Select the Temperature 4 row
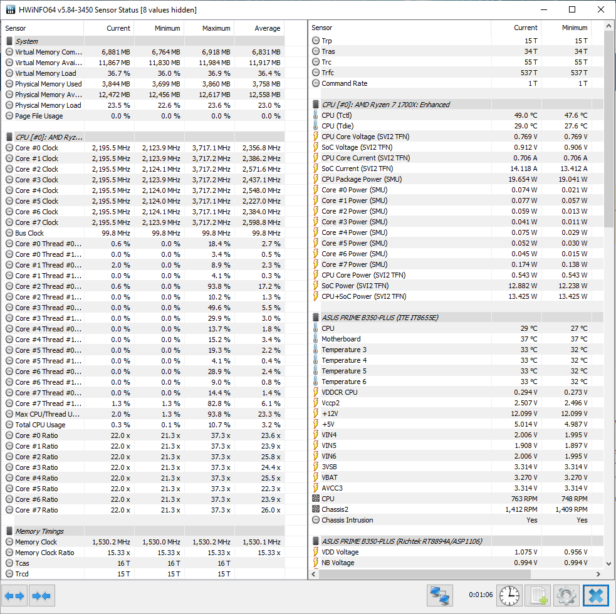Viewport: 616px width, 614px height. pos(456,360)
